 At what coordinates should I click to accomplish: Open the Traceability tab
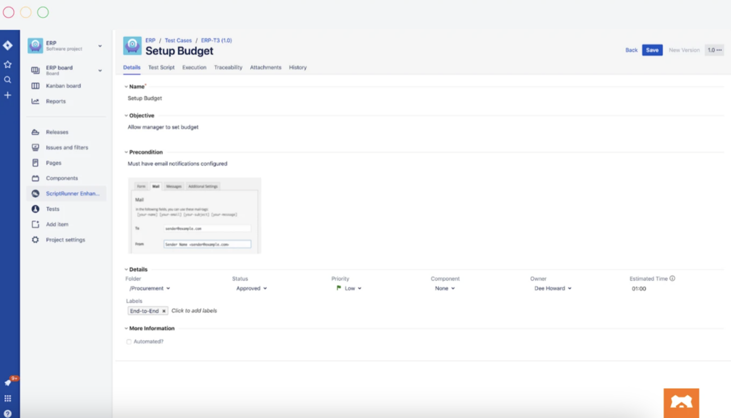(x=228, y=67)
